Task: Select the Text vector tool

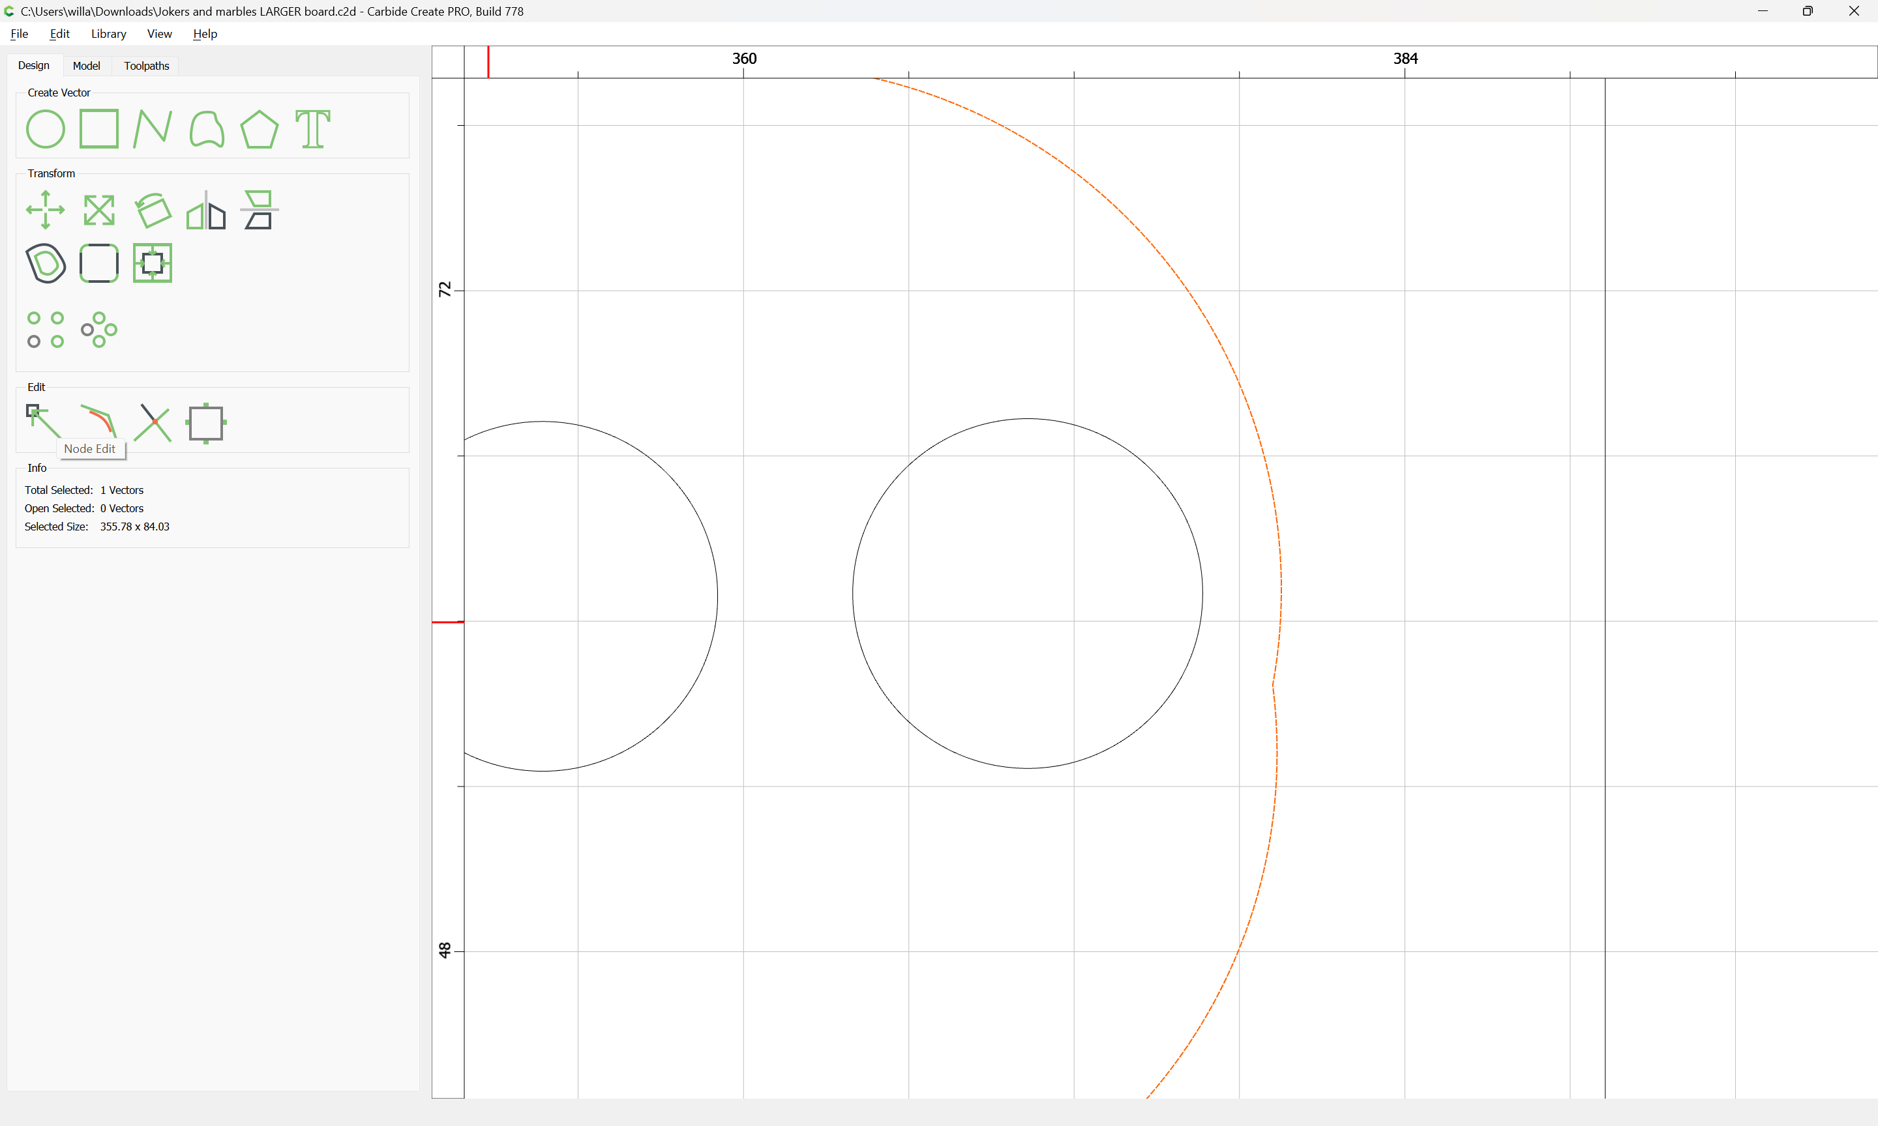Action: [313, 129]
